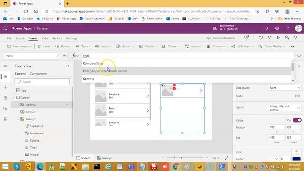Collapse Gallery1 in tree view
Image resolution: width=304 pixels, height=171 pixels.
[18, 119]
